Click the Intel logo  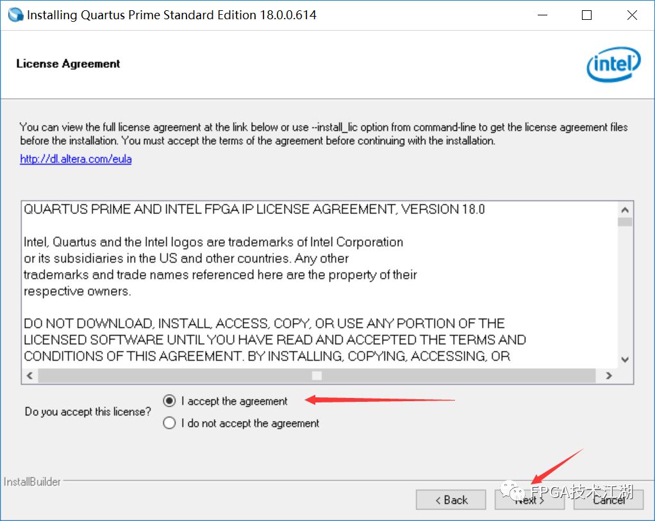tap(613, 64)
